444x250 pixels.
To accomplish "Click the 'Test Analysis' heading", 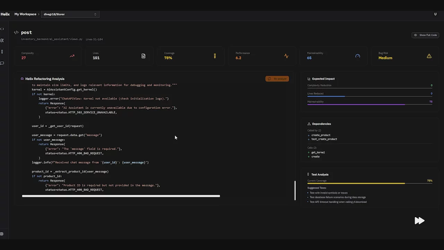I will (x=320, y=175).
